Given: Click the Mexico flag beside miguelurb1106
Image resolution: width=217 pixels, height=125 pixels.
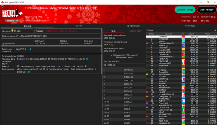Looking at the screenshot, I should [183, 63].
